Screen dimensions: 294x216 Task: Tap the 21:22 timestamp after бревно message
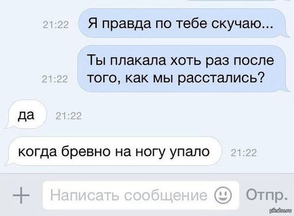tap(244, 153)
